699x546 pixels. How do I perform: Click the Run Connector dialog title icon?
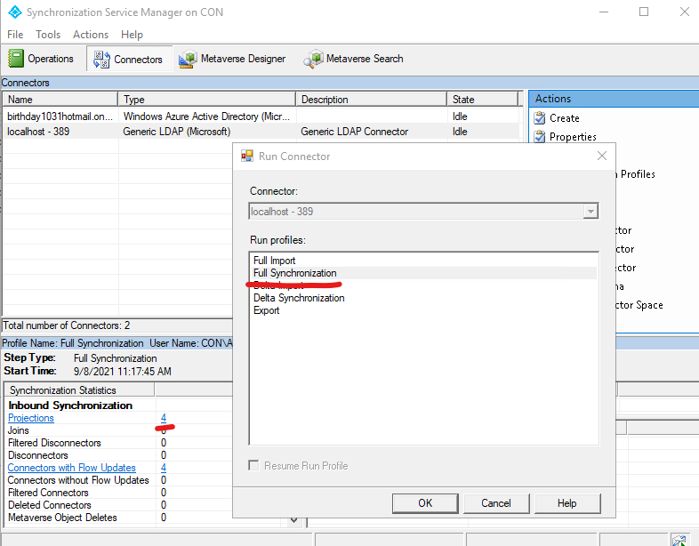click(x=247, y=156)
